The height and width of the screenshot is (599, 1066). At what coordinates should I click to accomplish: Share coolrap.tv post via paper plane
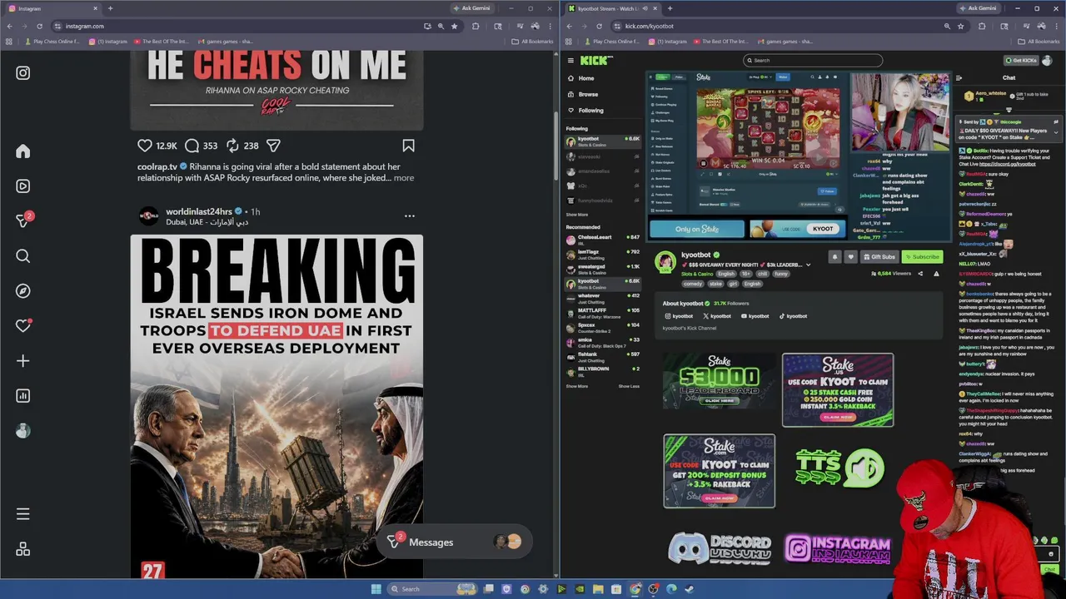[x=273, y=146]
